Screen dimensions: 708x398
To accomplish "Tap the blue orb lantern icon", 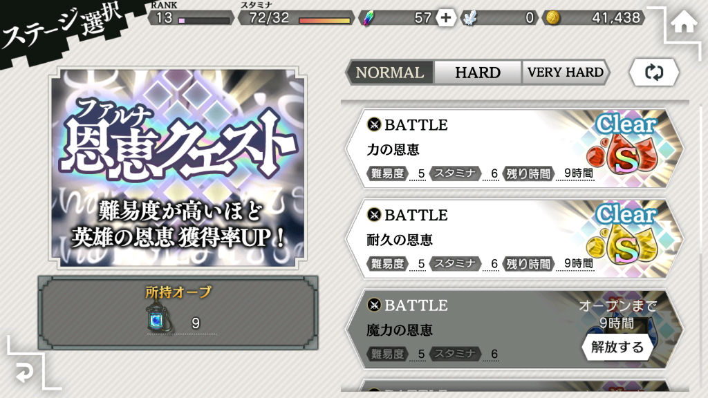I will (x=158, y=319).
